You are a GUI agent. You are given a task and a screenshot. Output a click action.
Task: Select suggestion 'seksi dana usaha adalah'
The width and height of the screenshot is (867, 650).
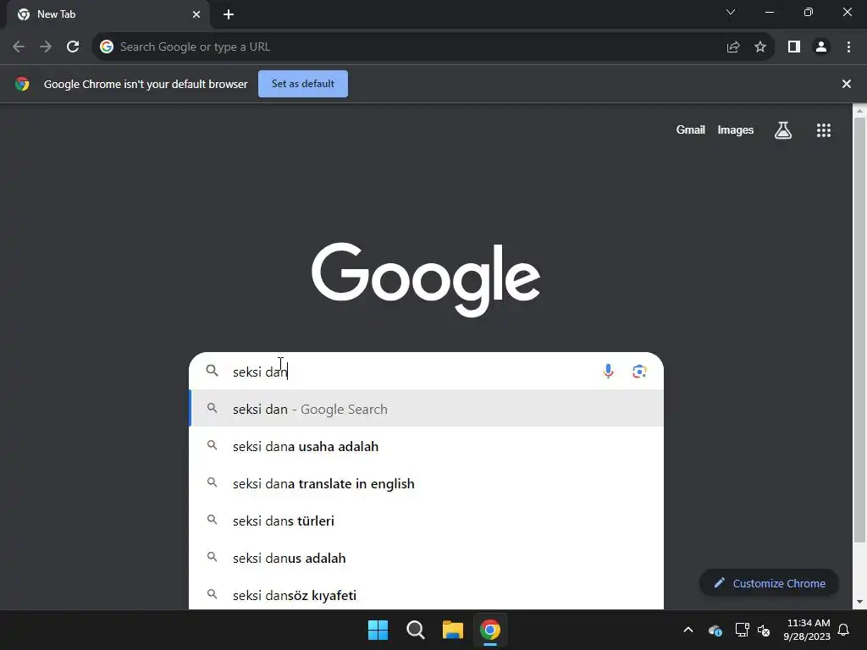point(427,446)
